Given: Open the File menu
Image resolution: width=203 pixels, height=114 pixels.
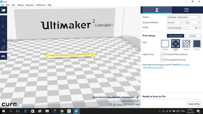Looking at the screenshot, I should [2, 5].
